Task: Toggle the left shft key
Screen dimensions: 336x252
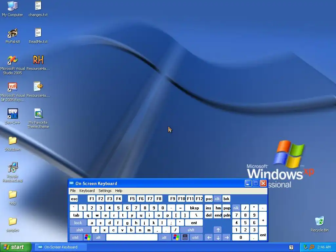Action: pos(80,230)
